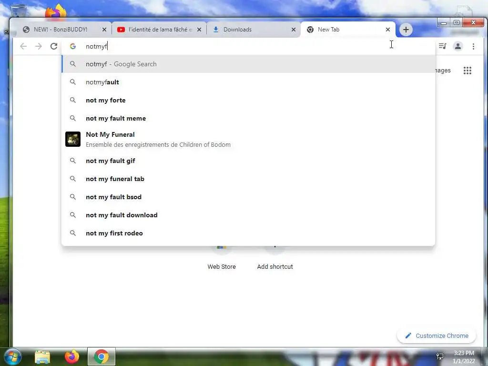Screen dimensions: 488x366
Task: Open the Windows Start menu orb
Action: (x=13, y=356)
